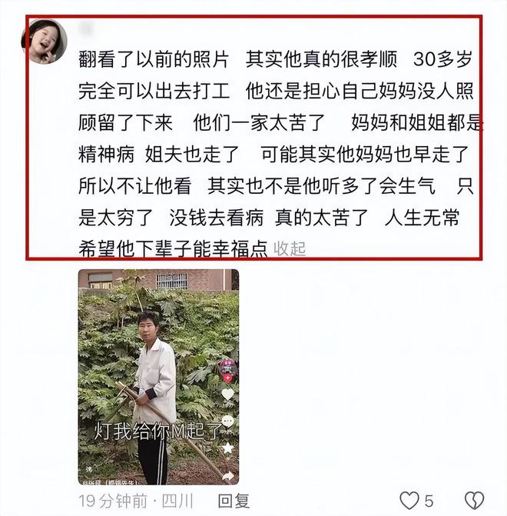
Task: Tap the share arrow icon in the image
Action: 228,476
